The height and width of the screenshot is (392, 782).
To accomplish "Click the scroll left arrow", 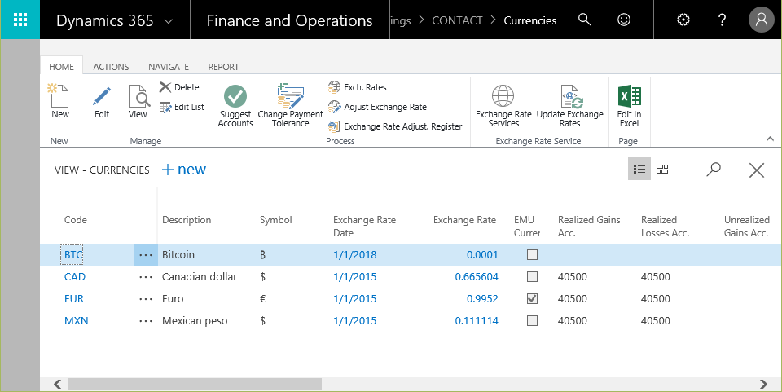I will 57,384.
